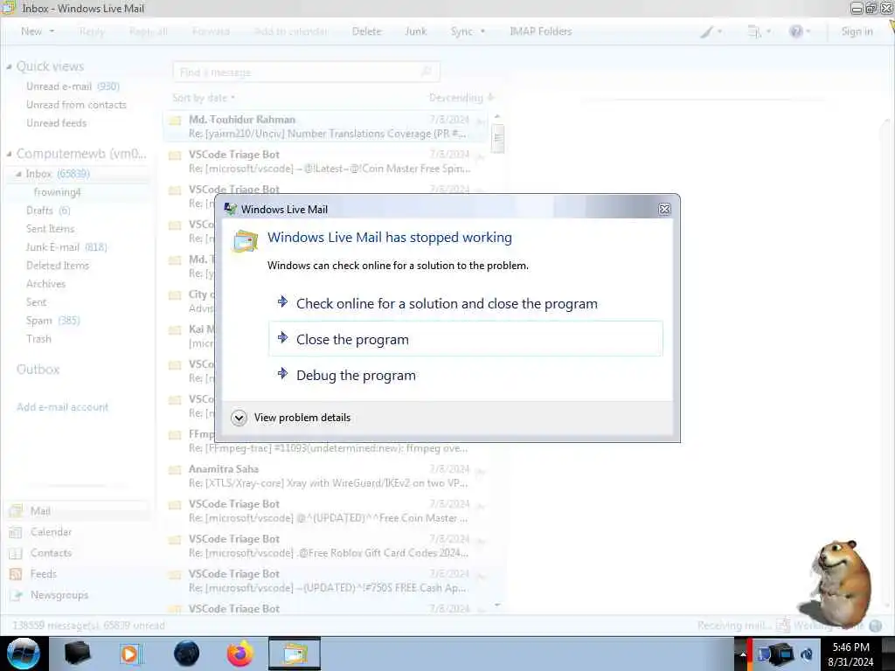The width and height of the screenshot is (895, 671).
Task: Click the Working Online status bar icon
Action: 875,626
